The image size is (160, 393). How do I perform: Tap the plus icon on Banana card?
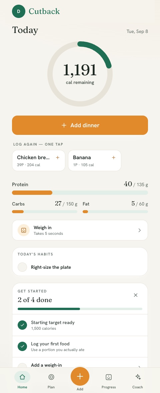(114, 158)
